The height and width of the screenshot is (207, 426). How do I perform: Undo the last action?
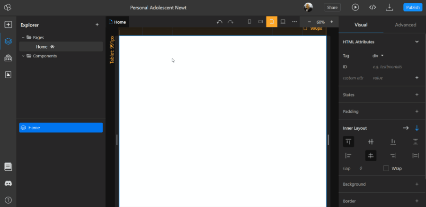220,22
